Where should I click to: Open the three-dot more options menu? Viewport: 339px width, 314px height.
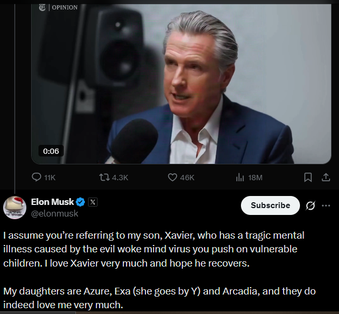(326, 205)
